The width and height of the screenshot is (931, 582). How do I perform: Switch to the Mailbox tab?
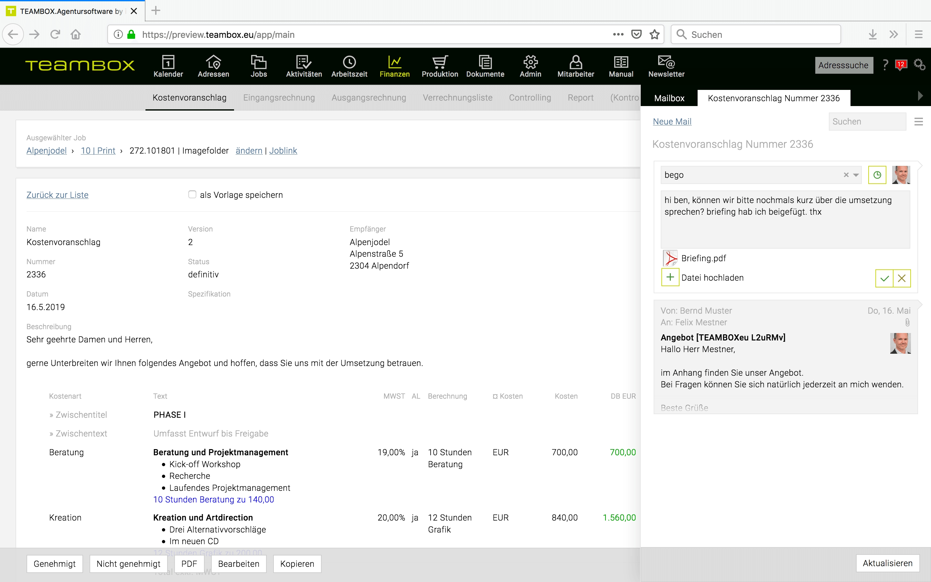click(x=669, y=98)
